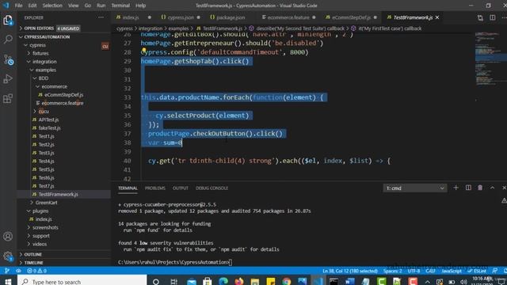Open the Manage gear icon
Screen dimensions: 507x285
tap(8, 256)
